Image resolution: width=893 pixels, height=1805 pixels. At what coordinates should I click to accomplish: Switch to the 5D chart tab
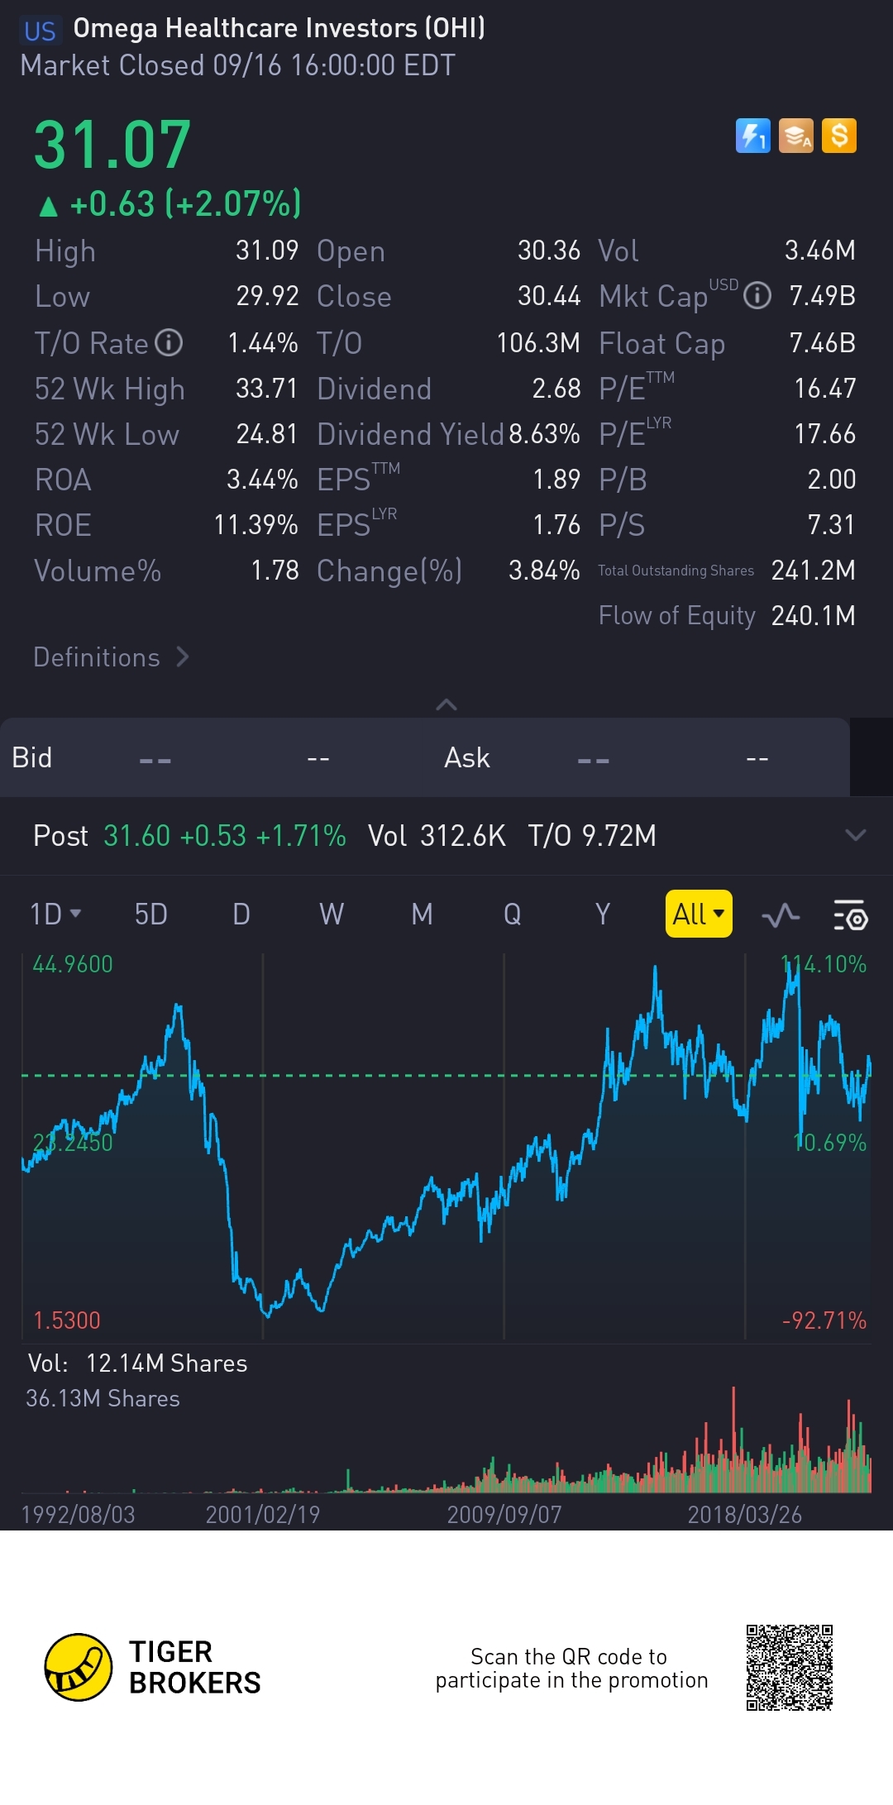(151, 914)
